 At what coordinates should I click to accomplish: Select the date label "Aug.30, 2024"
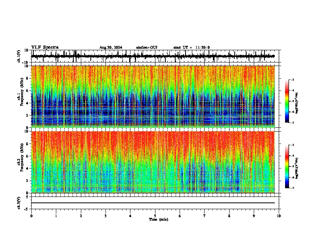pyautogui.click(x=111, y=47)
